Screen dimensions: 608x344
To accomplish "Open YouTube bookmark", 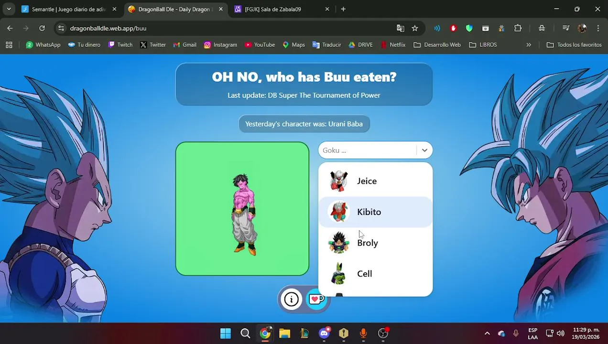I will pyautogui.click(x=260, y=45).
